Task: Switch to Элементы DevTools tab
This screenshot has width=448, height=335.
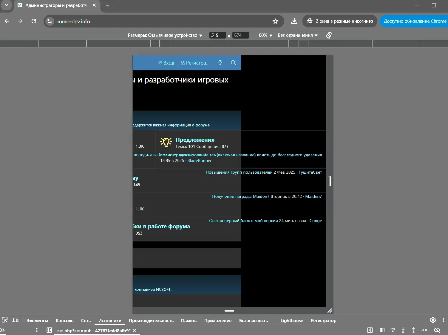Action: pos(37,320)
